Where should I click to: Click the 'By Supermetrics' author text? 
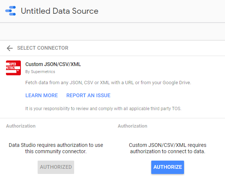[x=40, y=72]
